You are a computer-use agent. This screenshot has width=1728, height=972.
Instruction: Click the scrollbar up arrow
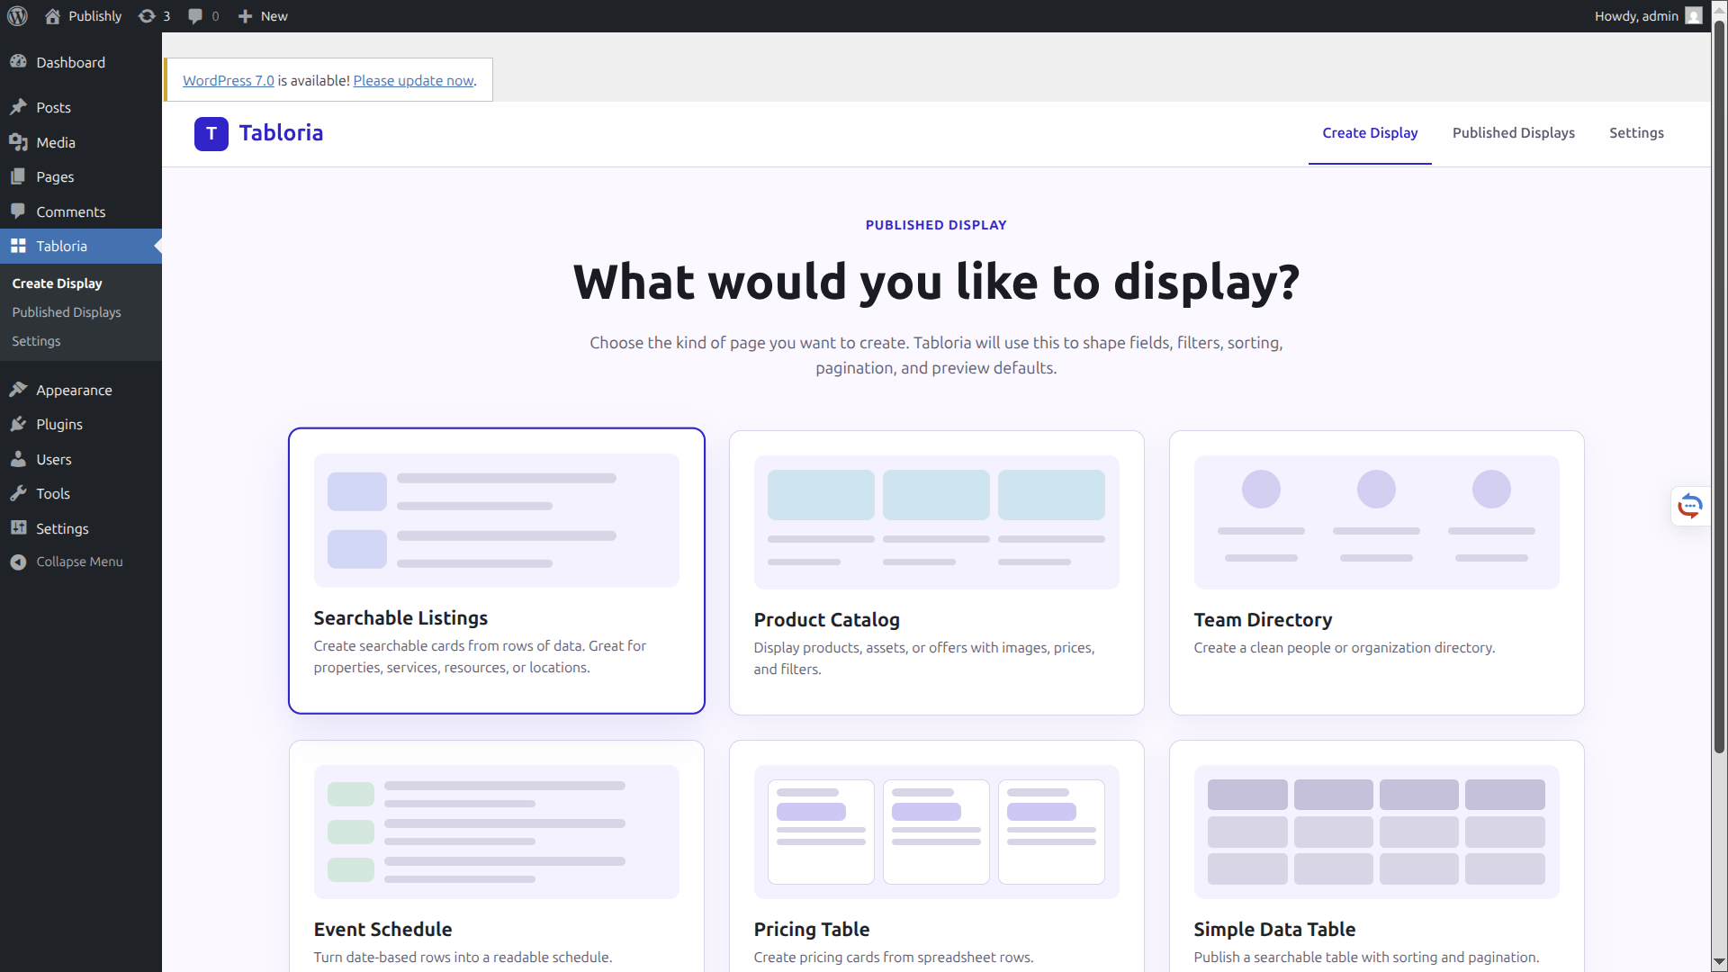click(x=1719, y=8)
